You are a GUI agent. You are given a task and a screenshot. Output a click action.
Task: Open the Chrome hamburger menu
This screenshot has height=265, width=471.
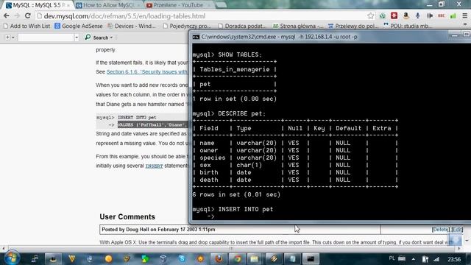[x=465, y=15]
